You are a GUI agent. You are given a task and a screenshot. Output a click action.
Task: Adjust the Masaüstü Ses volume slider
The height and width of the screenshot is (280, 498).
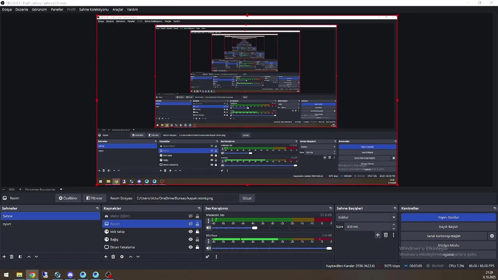[x=272, y=228]
